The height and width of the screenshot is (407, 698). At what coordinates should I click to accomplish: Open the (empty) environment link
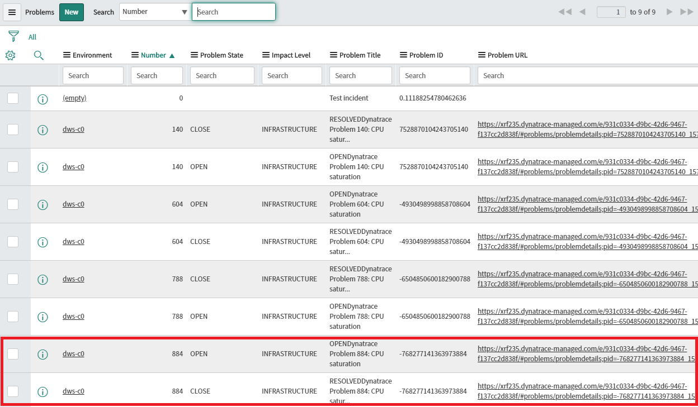74,98
